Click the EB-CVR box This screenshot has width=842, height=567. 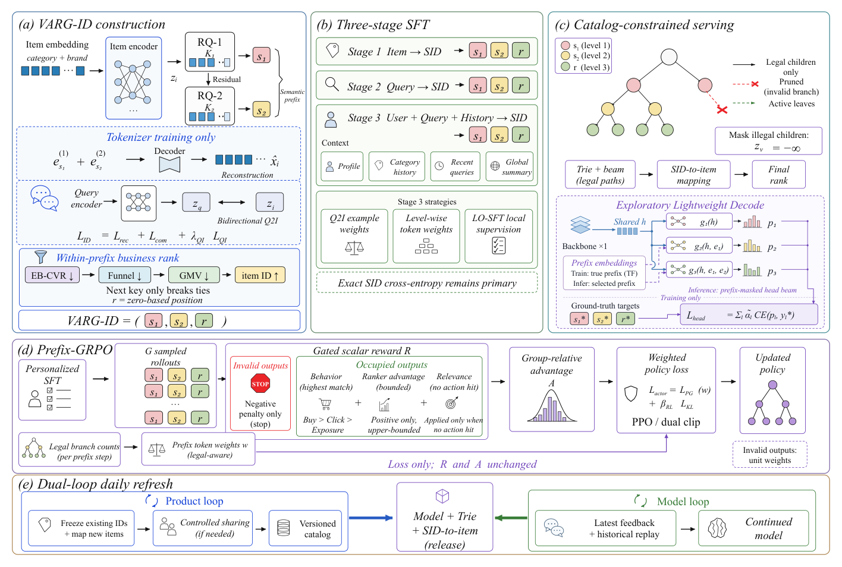[52, 275]
